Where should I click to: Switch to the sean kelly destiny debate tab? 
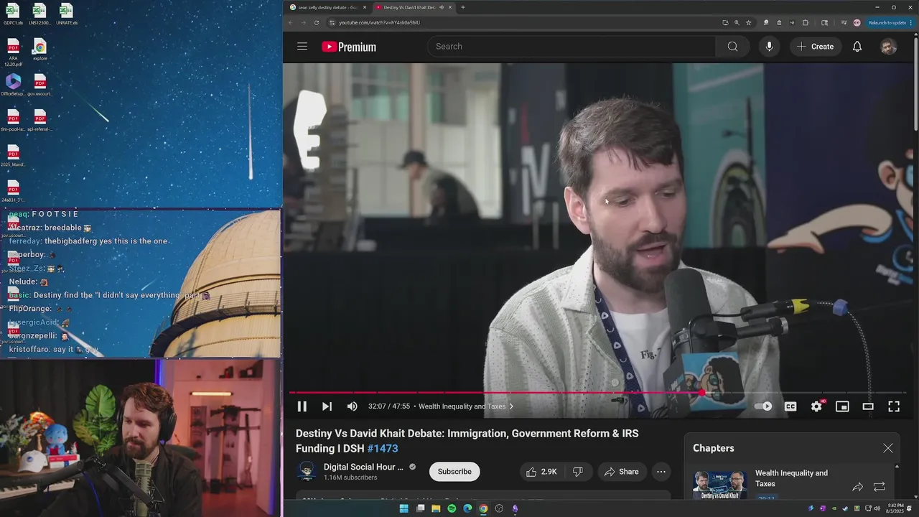coord(327,7)
